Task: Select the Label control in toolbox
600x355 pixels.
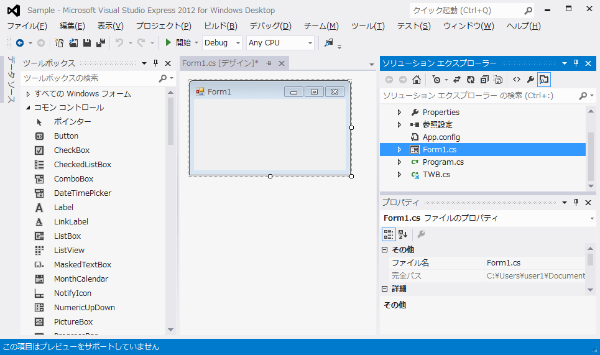Action: 63,207
